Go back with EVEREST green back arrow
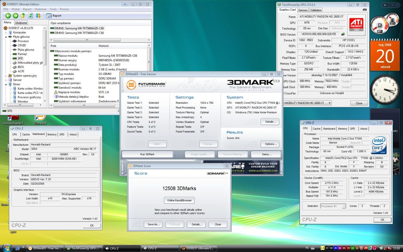 pyautogui.click(x=8, y=16)
